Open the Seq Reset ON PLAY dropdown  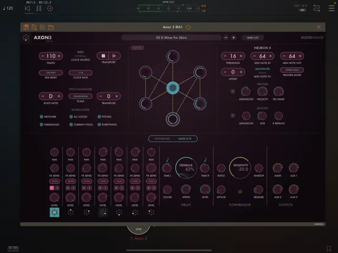point(51,73)
